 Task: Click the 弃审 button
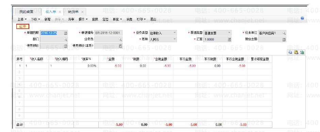pyautogui.click(x=71, y=19)
